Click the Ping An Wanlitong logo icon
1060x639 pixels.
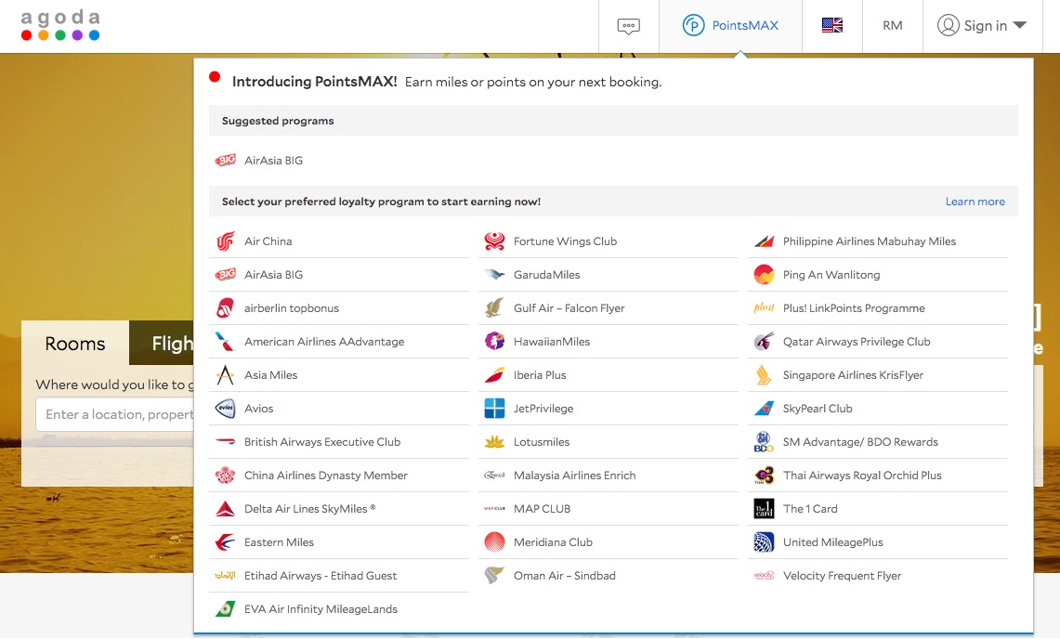764,275
